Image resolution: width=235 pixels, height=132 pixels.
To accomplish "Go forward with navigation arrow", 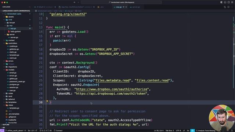I will (x=78, y=2).
